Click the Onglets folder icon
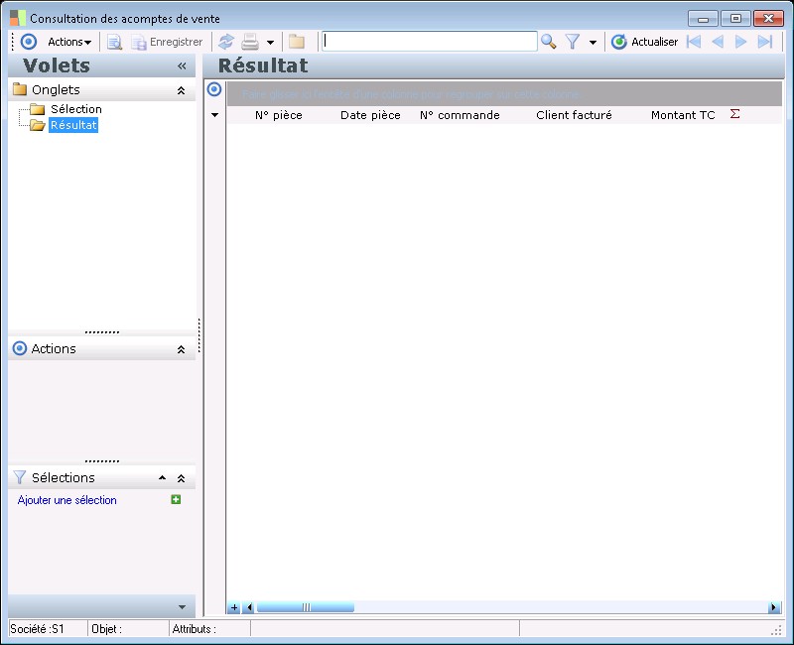The height and width of the screenshot is (645, 794). (x=20, y=89)
